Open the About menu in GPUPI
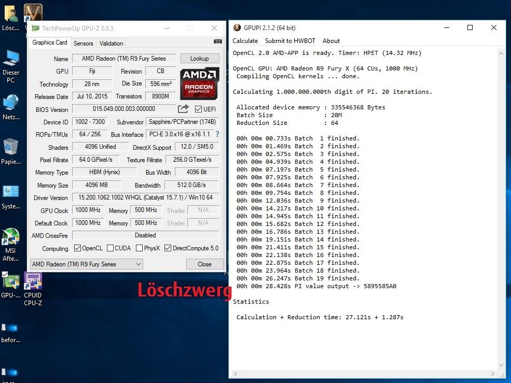The width and height of the screenshot is (511, 383). coord(331,41)
